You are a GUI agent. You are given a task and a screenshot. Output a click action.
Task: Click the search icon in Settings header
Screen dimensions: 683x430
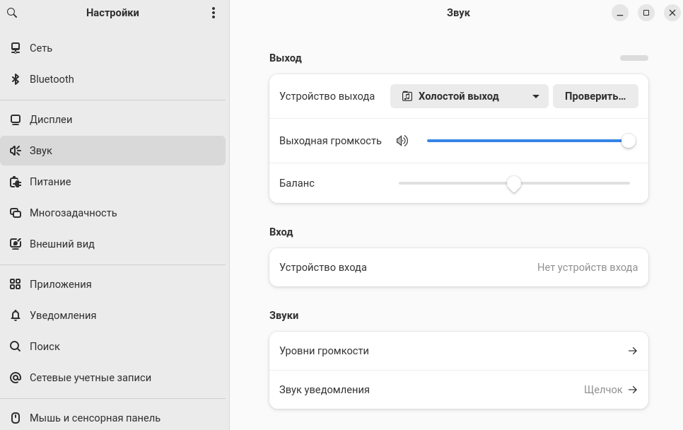click(12, 13)
